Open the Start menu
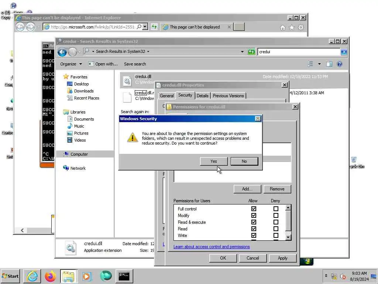 tap(10, 276)
